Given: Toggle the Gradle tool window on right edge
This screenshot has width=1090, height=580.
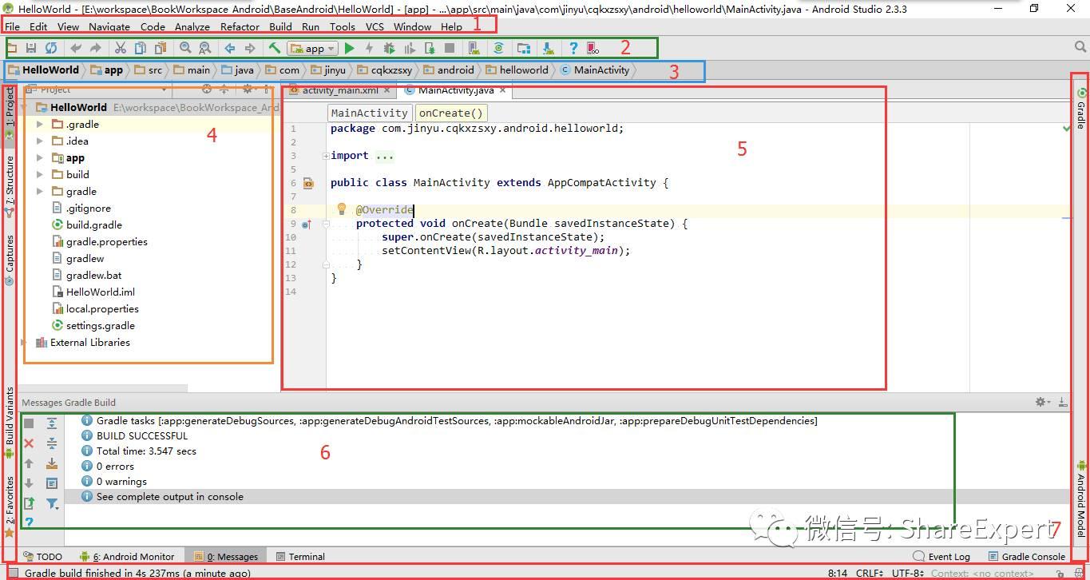Looking at the screenshot, I should click(1080, 109).
